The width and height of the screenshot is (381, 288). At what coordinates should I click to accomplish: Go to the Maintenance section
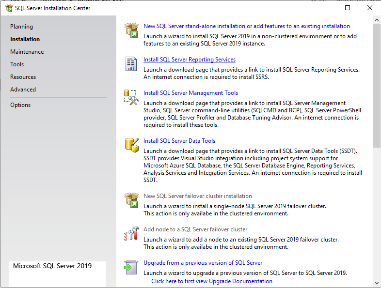27,52
